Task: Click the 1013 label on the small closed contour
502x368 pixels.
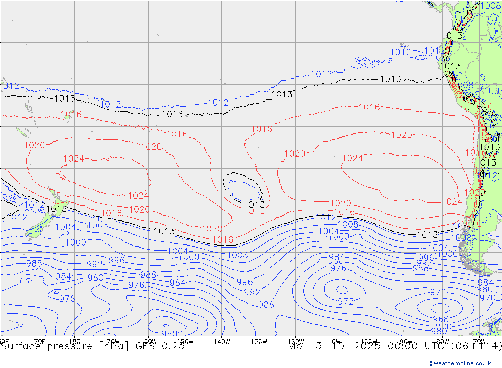Action: point(254,204)
